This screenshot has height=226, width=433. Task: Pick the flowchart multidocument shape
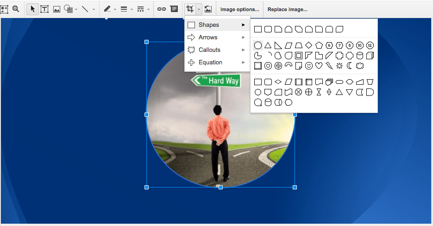(x=329, y=82)
